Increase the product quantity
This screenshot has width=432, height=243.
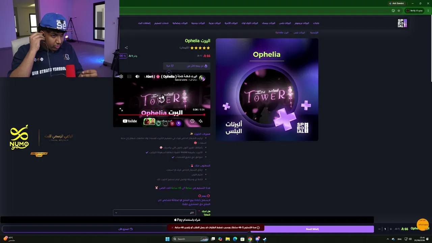click(391, 229)
